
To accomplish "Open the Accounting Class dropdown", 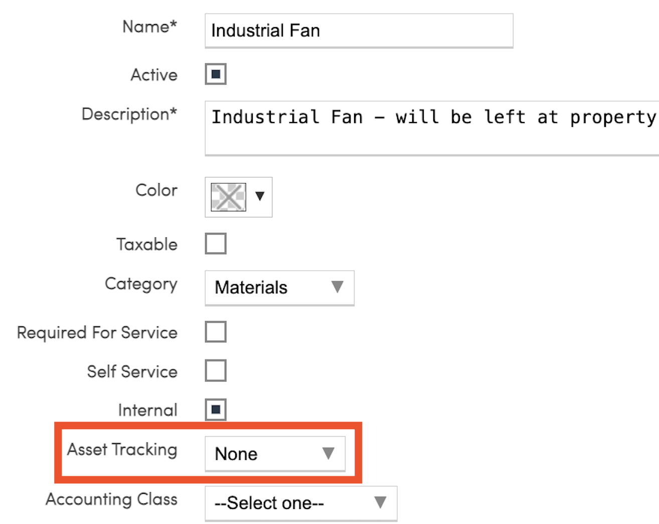I will click(300, 503).
